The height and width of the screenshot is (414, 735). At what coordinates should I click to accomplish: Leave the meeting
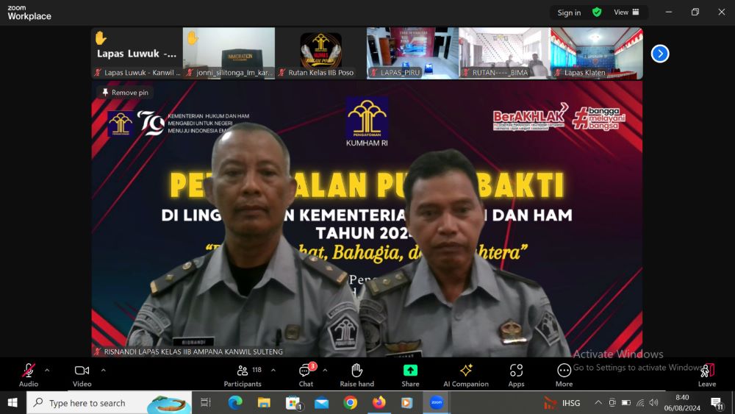(706, 373)
